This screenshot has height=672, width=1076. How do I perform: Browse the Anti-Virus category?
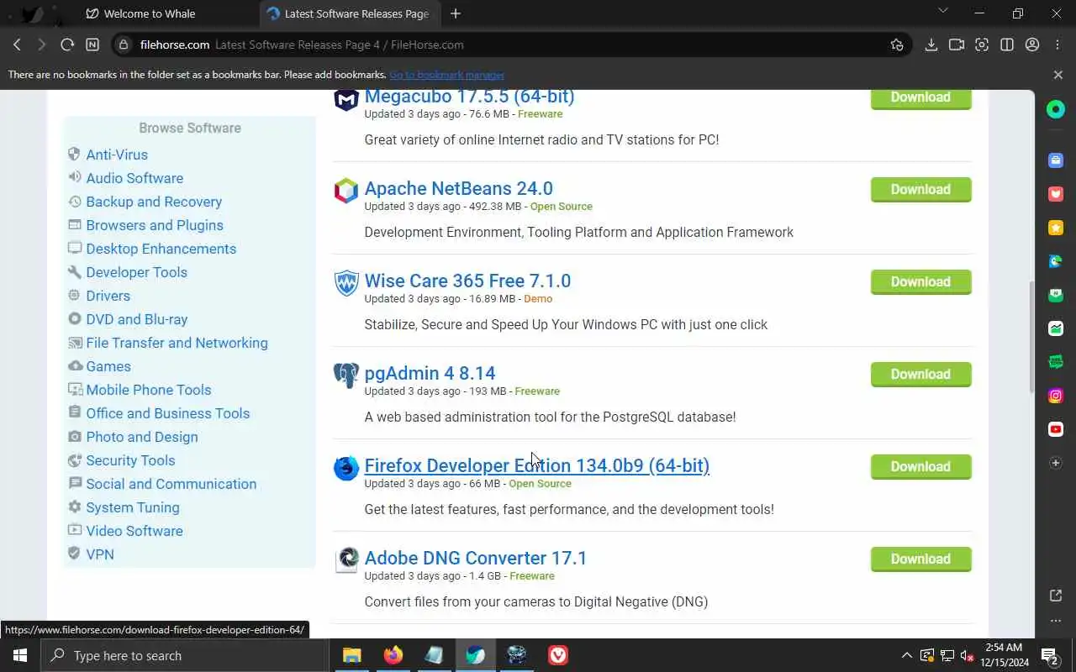pos(117,155)
